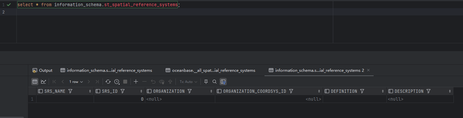Go to previous page of results
Image resolution: width=463 pixels, height=118 pixels.
(63, 82)
